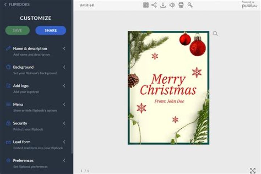This screenshot has height=174, width=261.
Task: Expand the Background section chevron
Action: tap(64, 67)
